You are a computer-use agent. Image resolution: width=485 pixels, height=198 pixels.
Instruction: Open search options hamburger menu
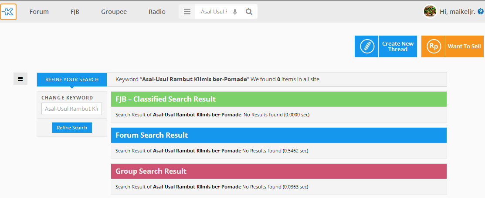coord(187,12)
